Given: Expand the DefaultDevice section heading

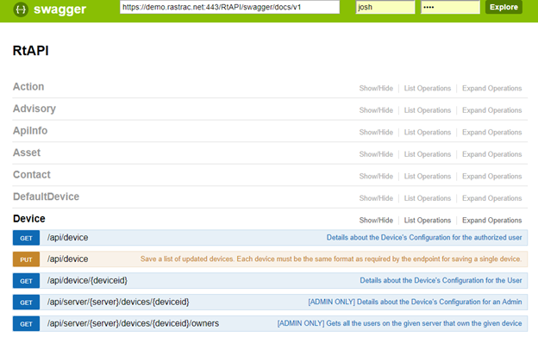Looking at the screenshot, I should (x=46, y=197).
